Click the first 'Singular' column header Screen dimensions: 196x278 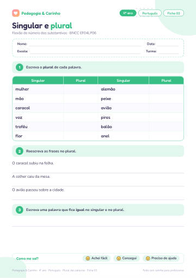click(x=38, y=81)
